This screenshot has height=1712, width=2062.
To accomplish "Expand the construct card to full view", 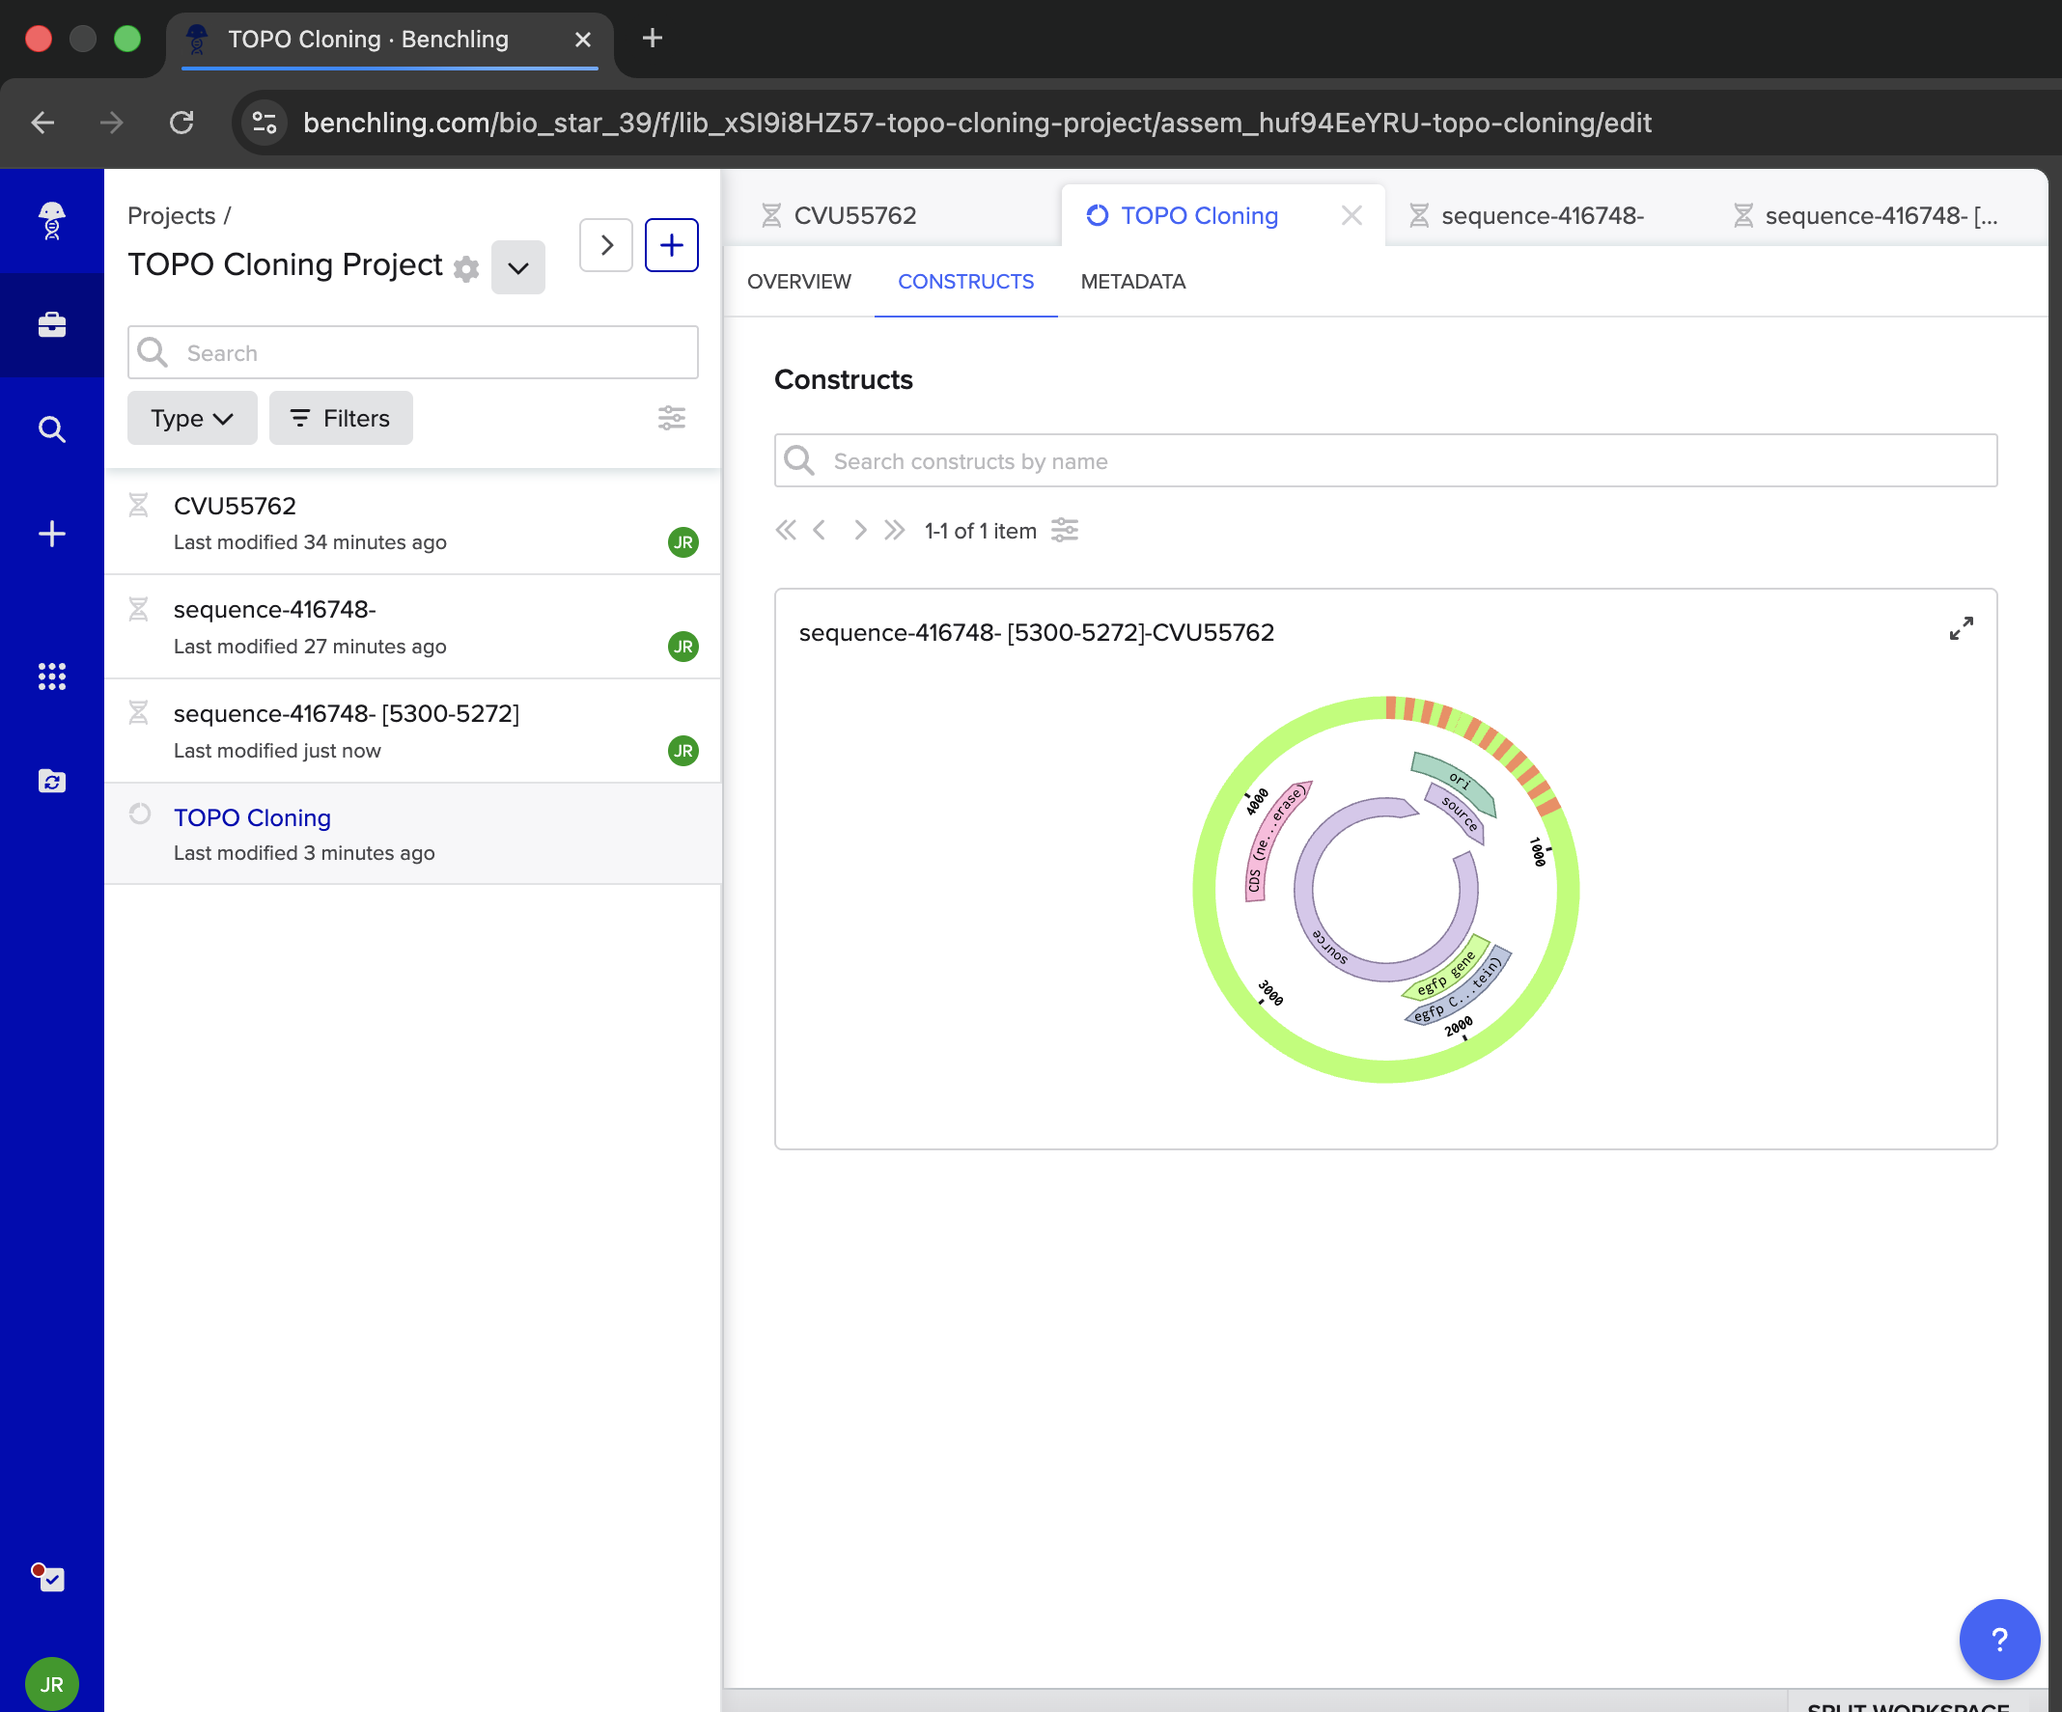I will (x=1961, y=628).
